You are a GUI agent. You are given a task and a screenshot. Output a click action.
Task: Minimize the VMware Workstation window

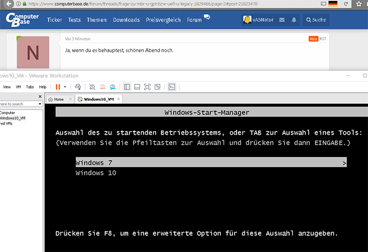[349, 75]
